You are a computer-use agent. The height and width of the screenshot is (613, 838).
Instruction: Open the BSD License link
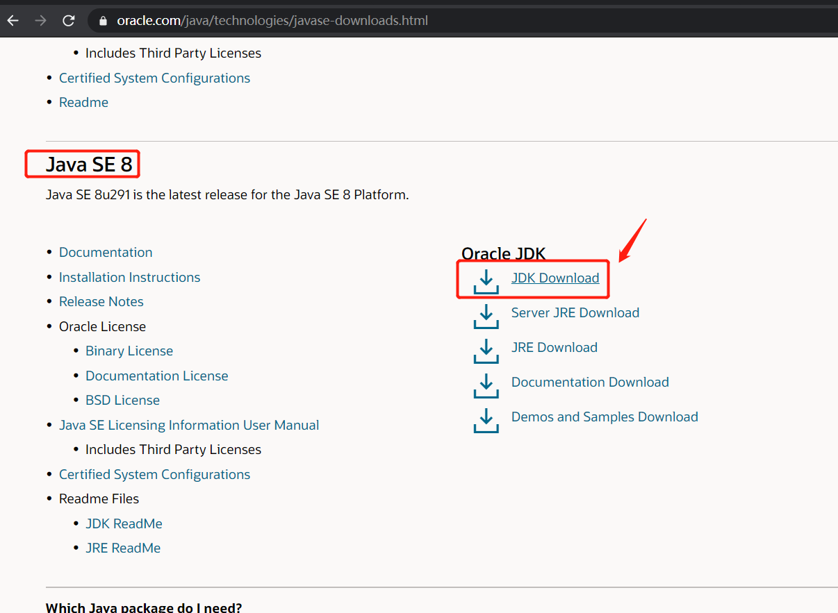122,400
